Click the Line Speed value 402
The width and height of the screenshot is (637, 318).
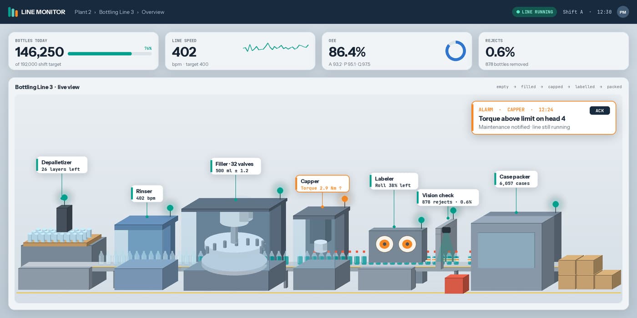(x=184, y=52)
